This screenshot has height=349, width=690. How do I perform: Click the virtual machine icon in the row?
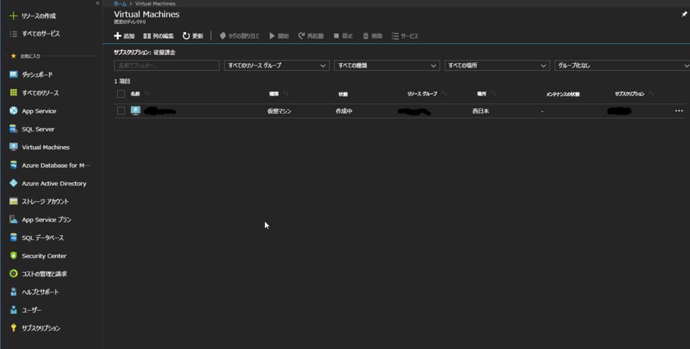(135, 111)
